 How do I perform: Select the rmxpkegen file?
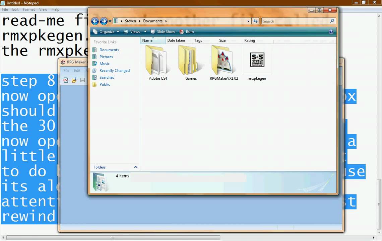(257, 63)
